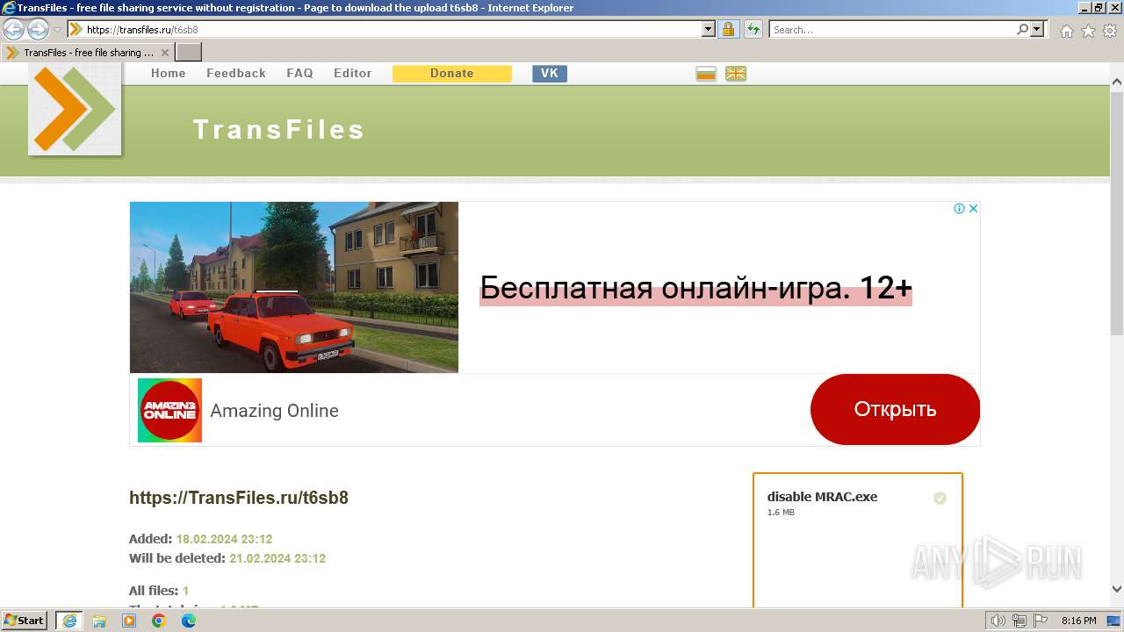Open the Home menu link
This screenshot has height=632, width=1124.
(168, 74)
